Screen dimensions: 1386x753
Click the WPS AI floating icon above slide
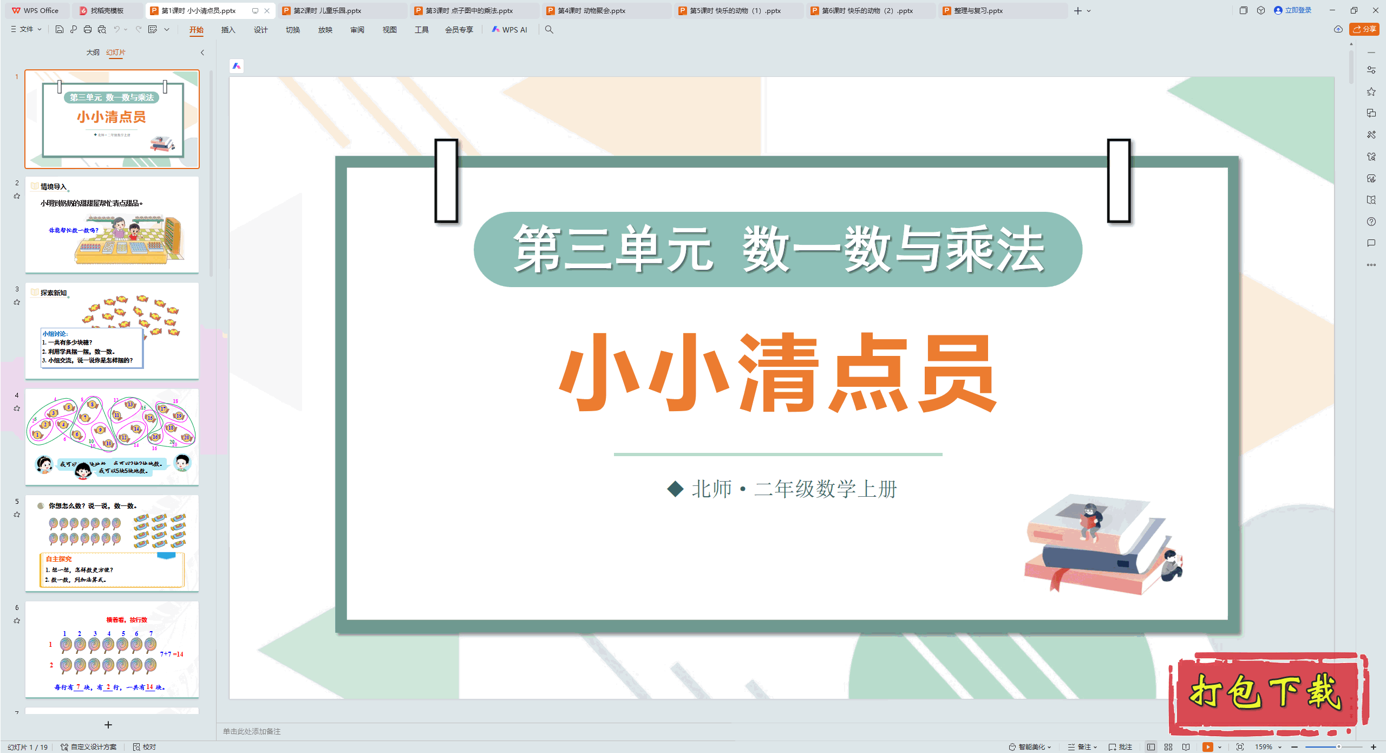pyautogui.click(x=237, y=66)
